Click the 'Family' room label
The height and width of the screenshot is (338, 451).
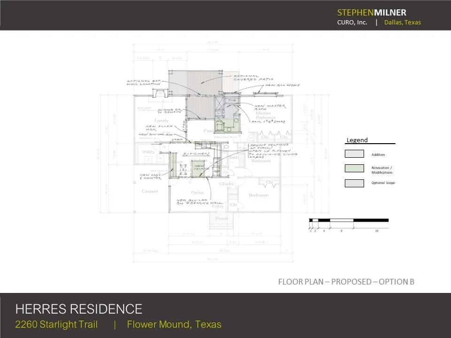tap(161, 121)
